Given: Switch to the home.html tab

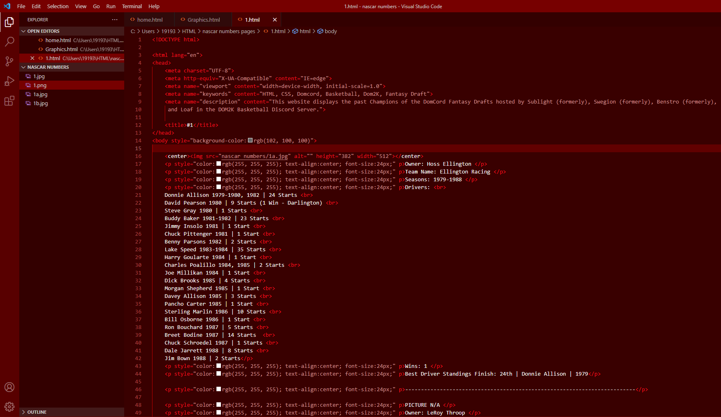Looking at the screenshot, I should click(150, 20).
